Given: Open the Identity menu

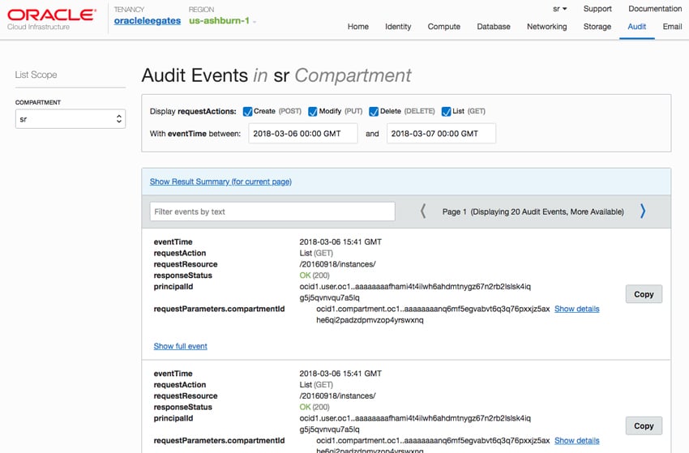Looking at the screenshot, I should pos(398,27).
